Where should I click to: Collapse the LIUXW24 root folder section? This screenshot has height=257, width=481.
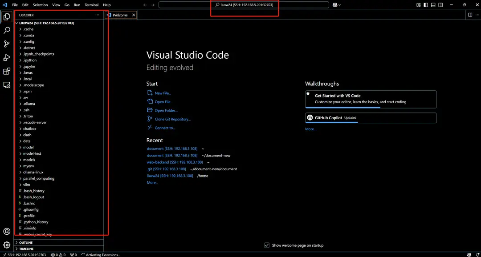tap(59, 23)
